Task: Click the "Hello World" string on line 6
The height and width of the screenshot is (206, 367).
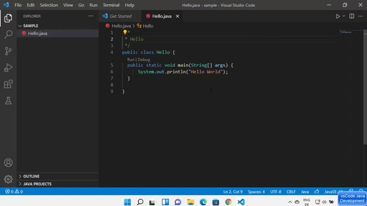Action: [x=205, y=72]
